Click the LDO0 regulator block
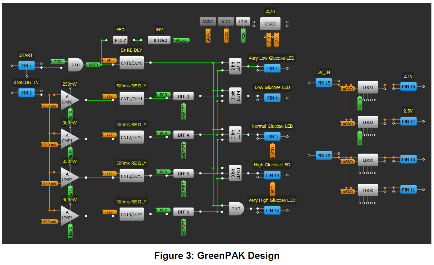The width and height of the screenshot is (434, 265). [368, 191]
